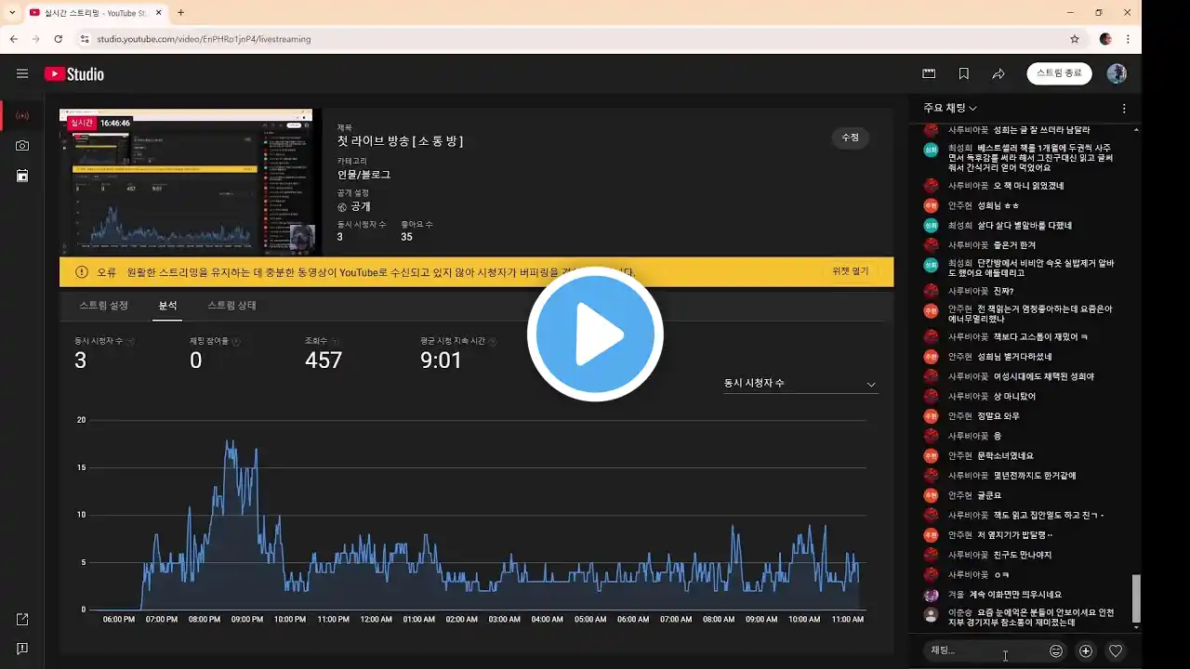Open the emoji picker in chat box
Viewport: 1190px width, 669px height.
pyautogui.click(x=1056, y=651)
